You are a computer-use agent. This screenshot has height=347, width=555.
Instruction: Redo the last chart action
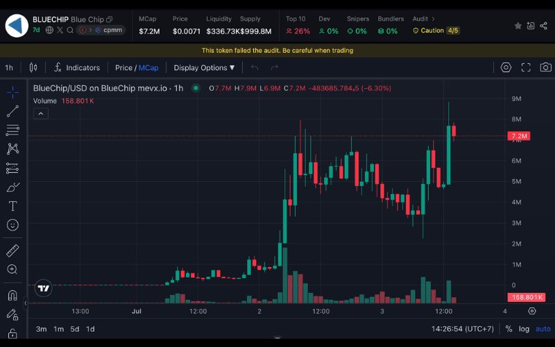[x=275, y=67]
